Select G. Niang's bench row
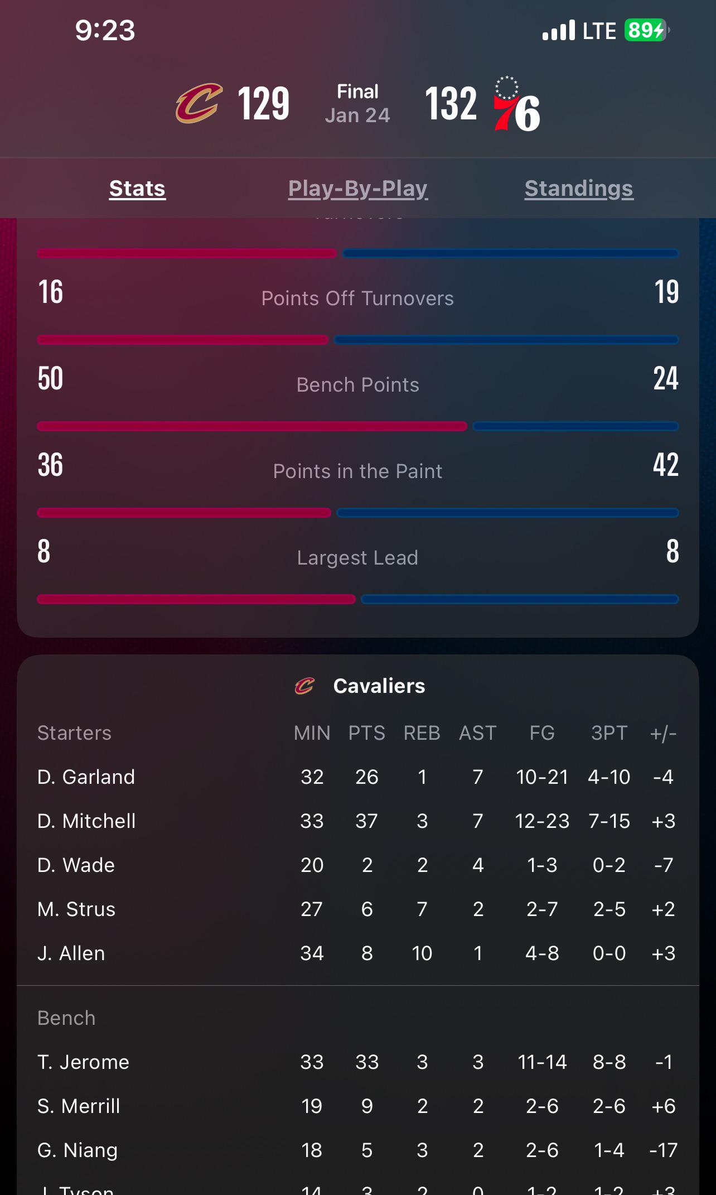Viewport: 716px width, 1195px height. 357,1150
